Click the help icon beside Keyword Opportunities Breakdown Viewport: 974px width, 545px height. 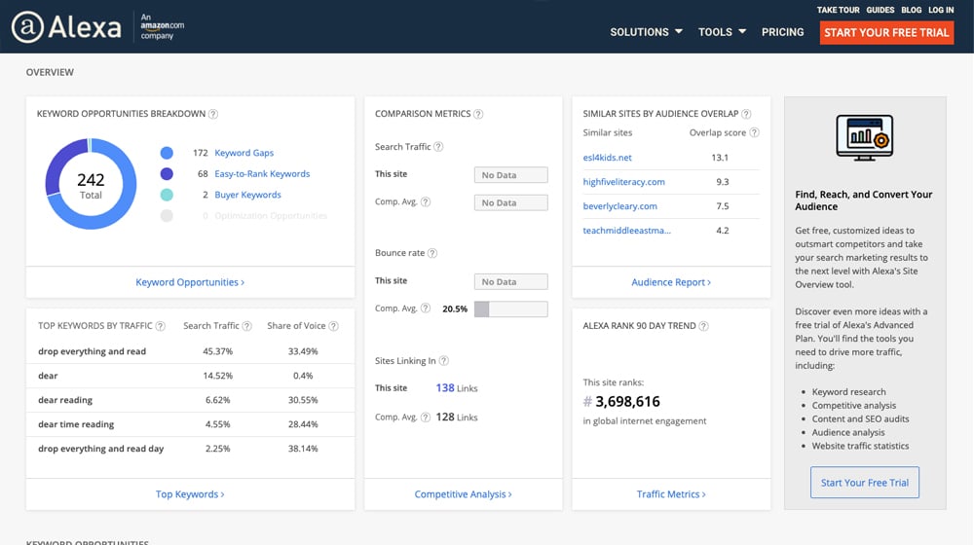pos(213,114)
